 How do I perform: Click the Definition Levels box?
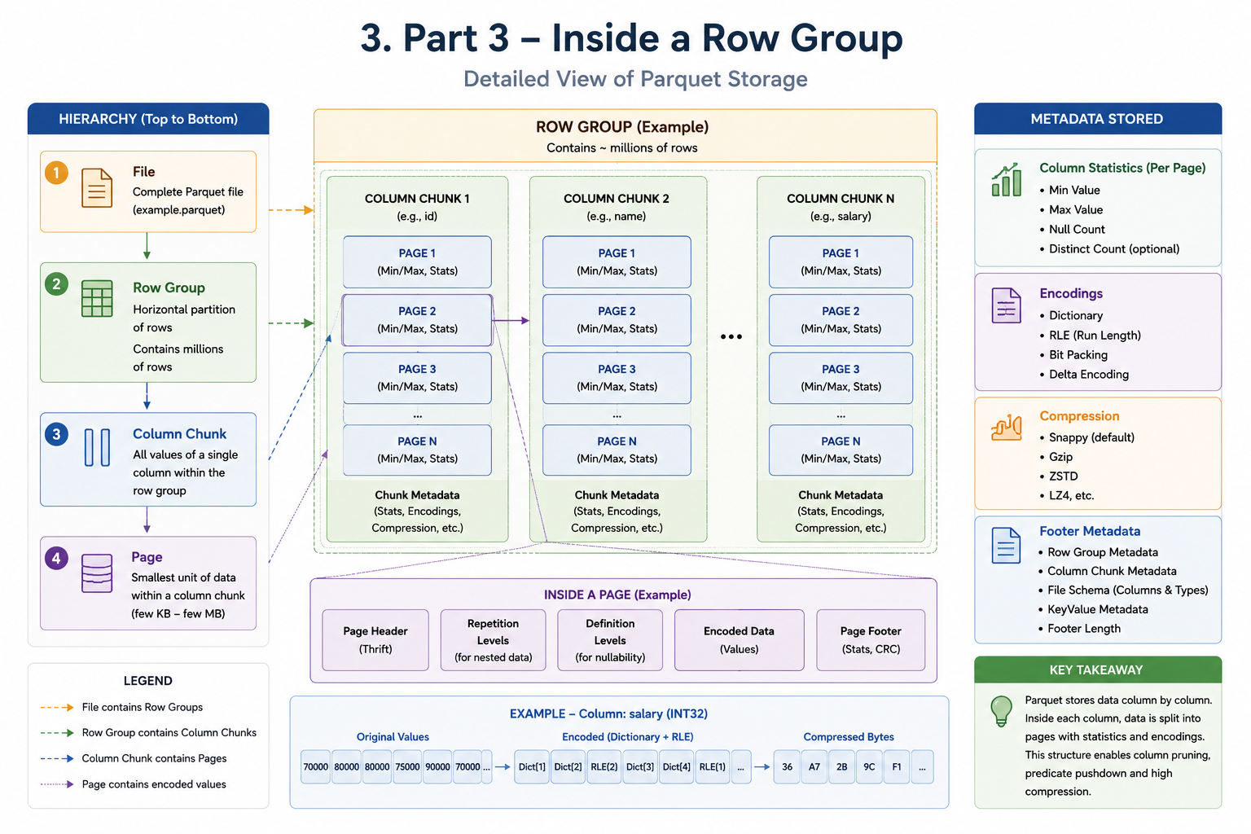610,640
